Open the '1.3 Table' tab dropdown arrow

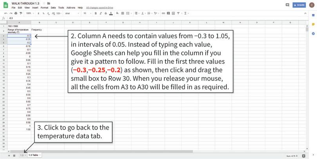pos(40,155)
